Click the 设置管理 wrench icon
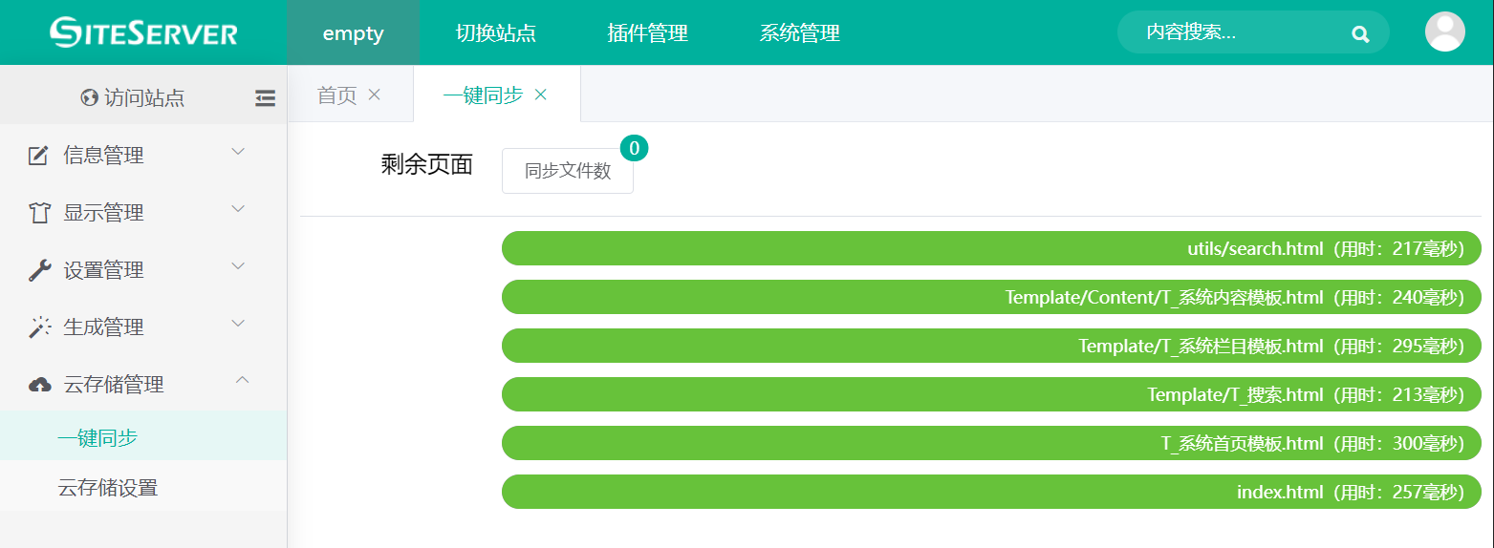Image resolution: width=1494 pixels, height=548 pixels. click(x=38, y=270)
